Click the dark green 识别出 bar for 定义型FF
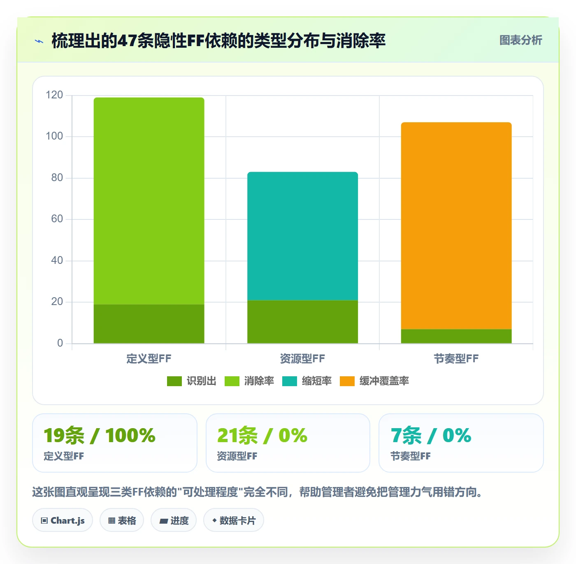The width and height of the screenshot is (576, 564). click(x=149, y=324)
